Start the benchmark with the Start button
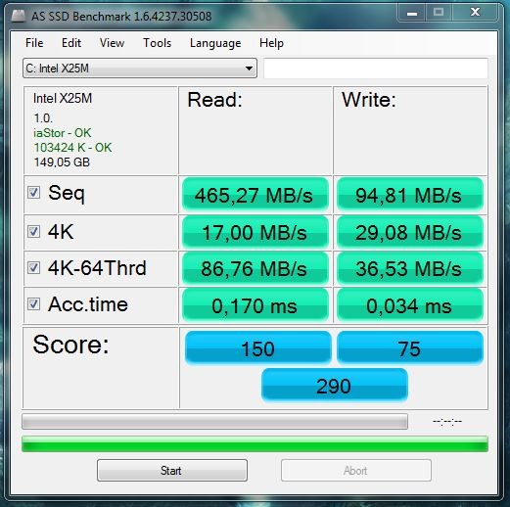Screen dimensions: 510x507 pyautogui.click(x=172, y=470)
